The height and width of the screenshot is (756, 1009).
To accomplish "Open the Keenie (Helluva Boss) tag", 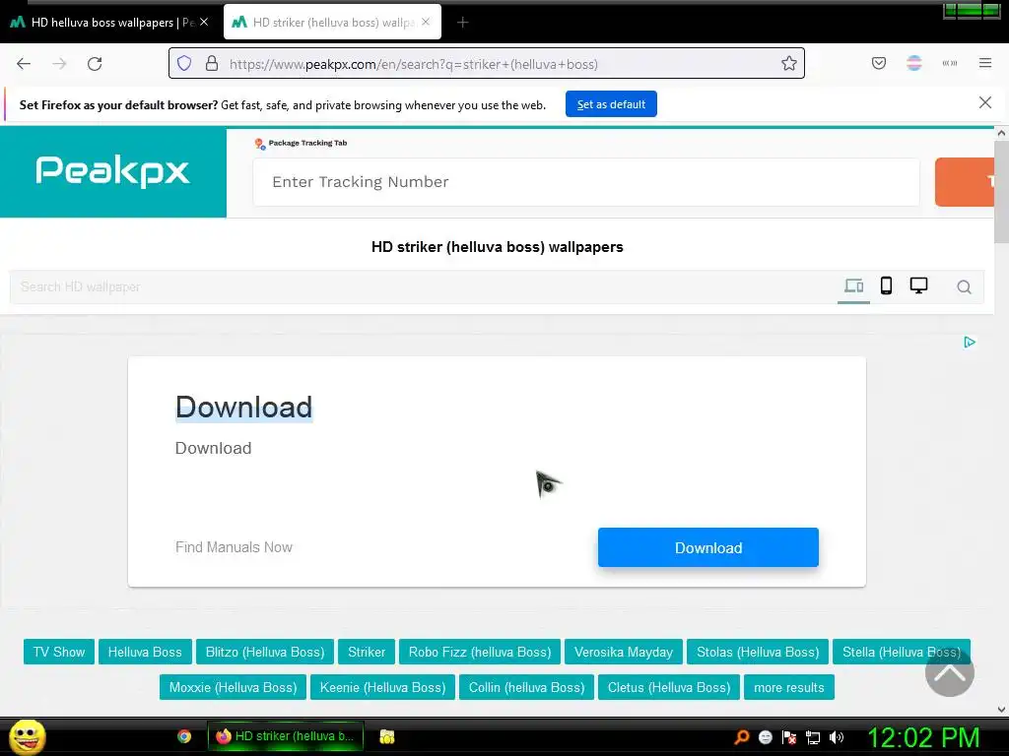I will tap(383, 687).
